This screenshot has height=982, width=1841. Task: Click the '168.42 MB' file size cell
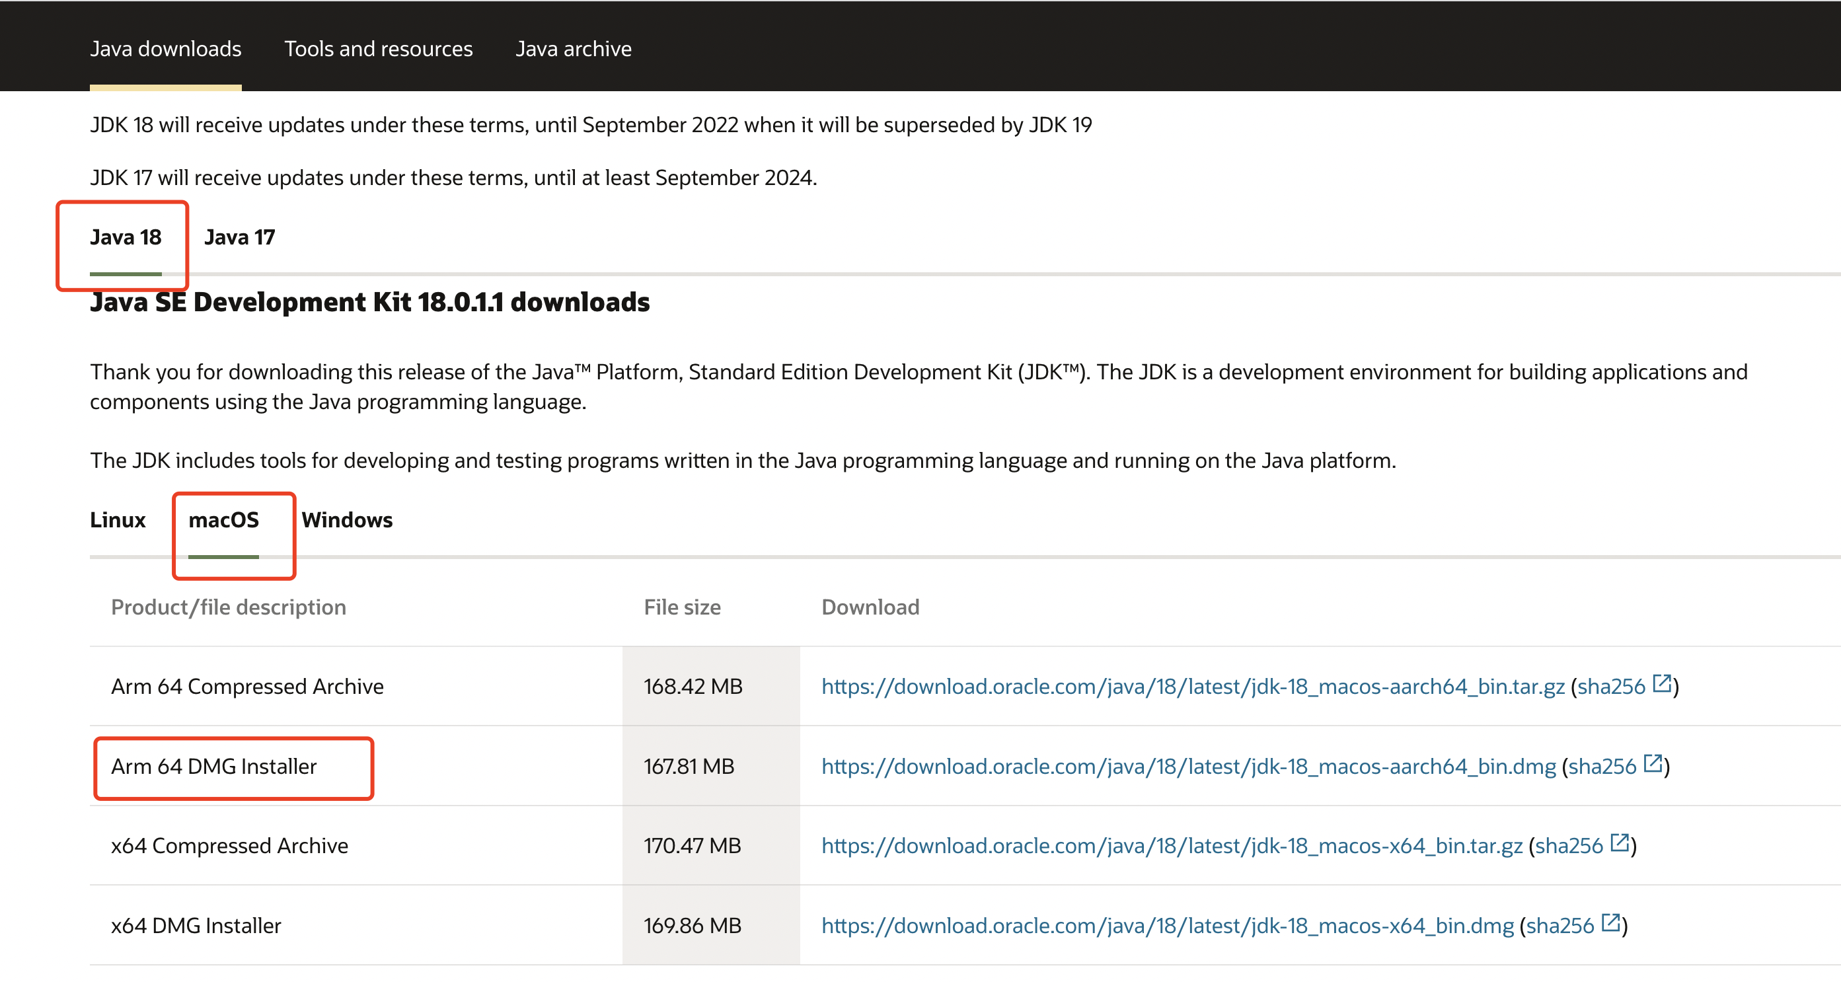pyautogui.click(x=711, y=686)
